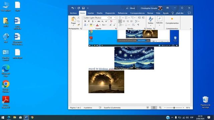Click the zoom slider handle
The height and width of the screenshot is (120, 214).
tap(174, 108)
